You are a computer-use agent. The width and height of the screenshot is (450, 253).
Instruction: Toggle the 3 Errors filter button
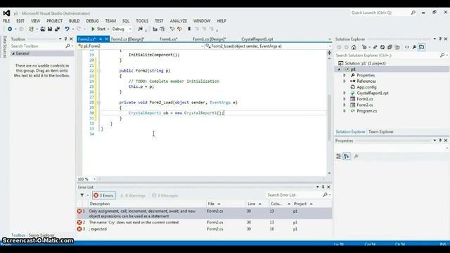pos(103,195)
